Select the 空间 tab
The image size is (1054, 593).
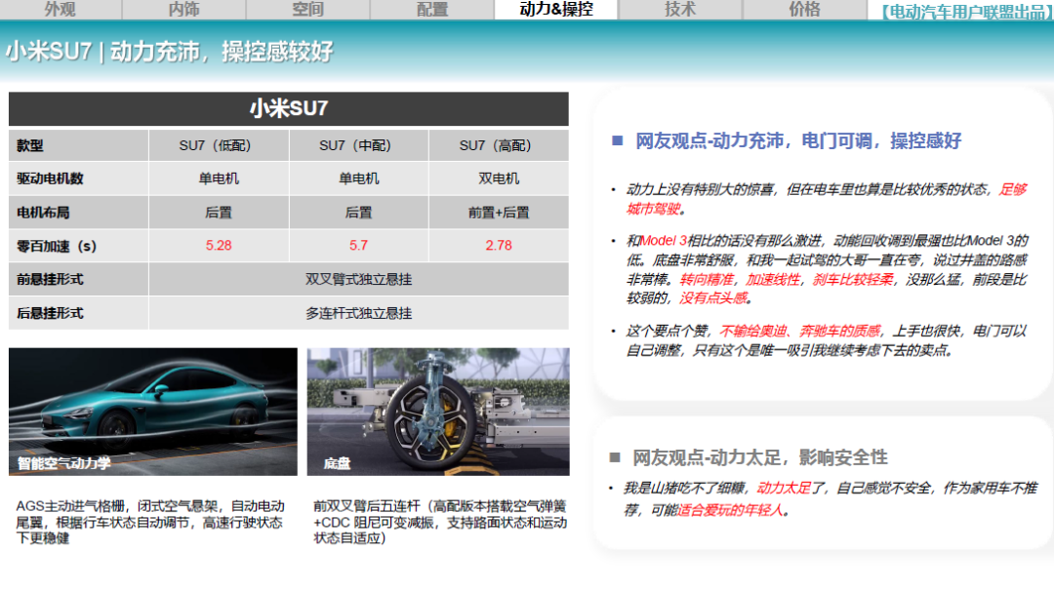(307, 10)
